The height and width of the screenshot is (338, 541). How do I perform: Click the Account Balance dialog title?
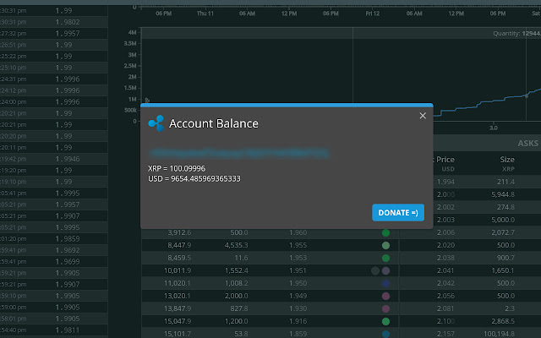tap(214, 123)
